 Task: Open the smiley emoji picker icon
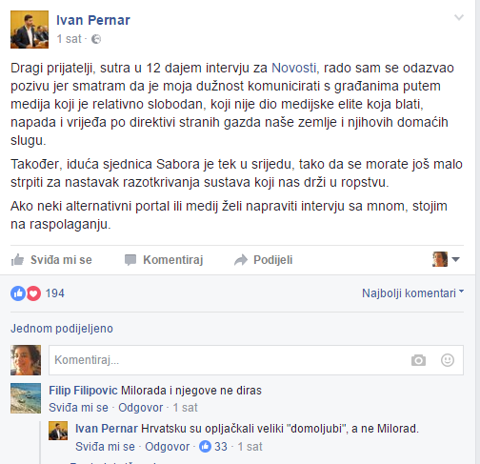[448, 360]
